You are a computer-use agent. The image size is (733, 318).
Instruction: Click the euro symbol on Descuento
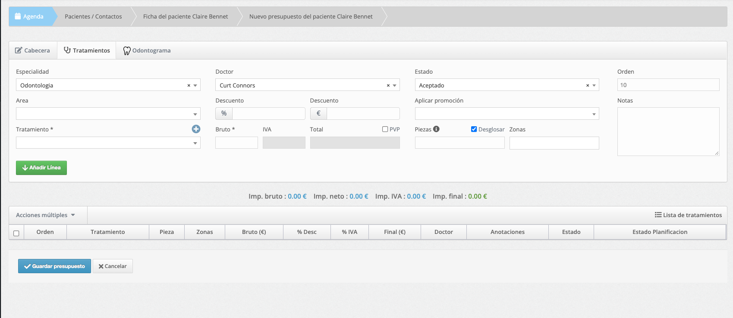tap(318, 113)
